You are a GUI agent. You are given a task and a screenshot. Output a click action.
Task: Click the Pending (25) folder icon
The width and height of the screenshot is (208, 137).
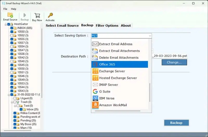click(x=18, y=121)
